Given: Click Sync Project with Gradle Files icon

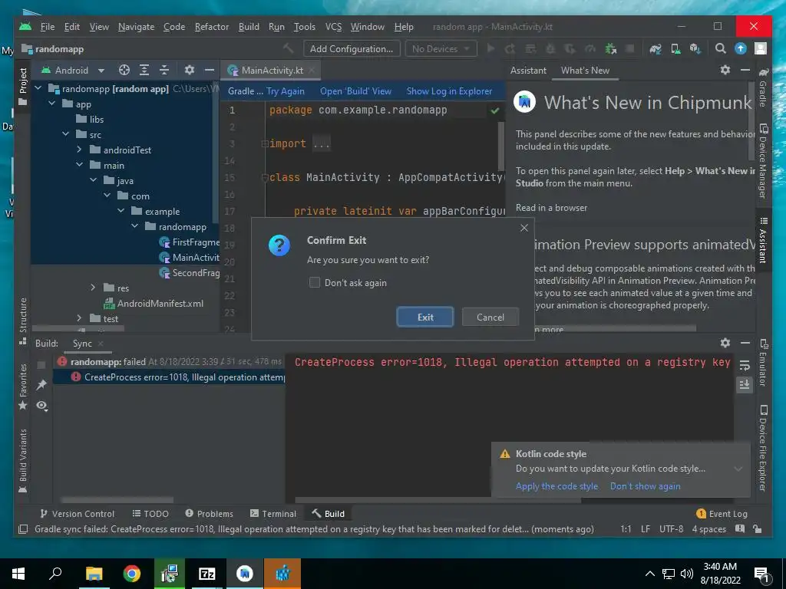Looking at the screenshot, I should pyautogui.click(x=656, y=48).
